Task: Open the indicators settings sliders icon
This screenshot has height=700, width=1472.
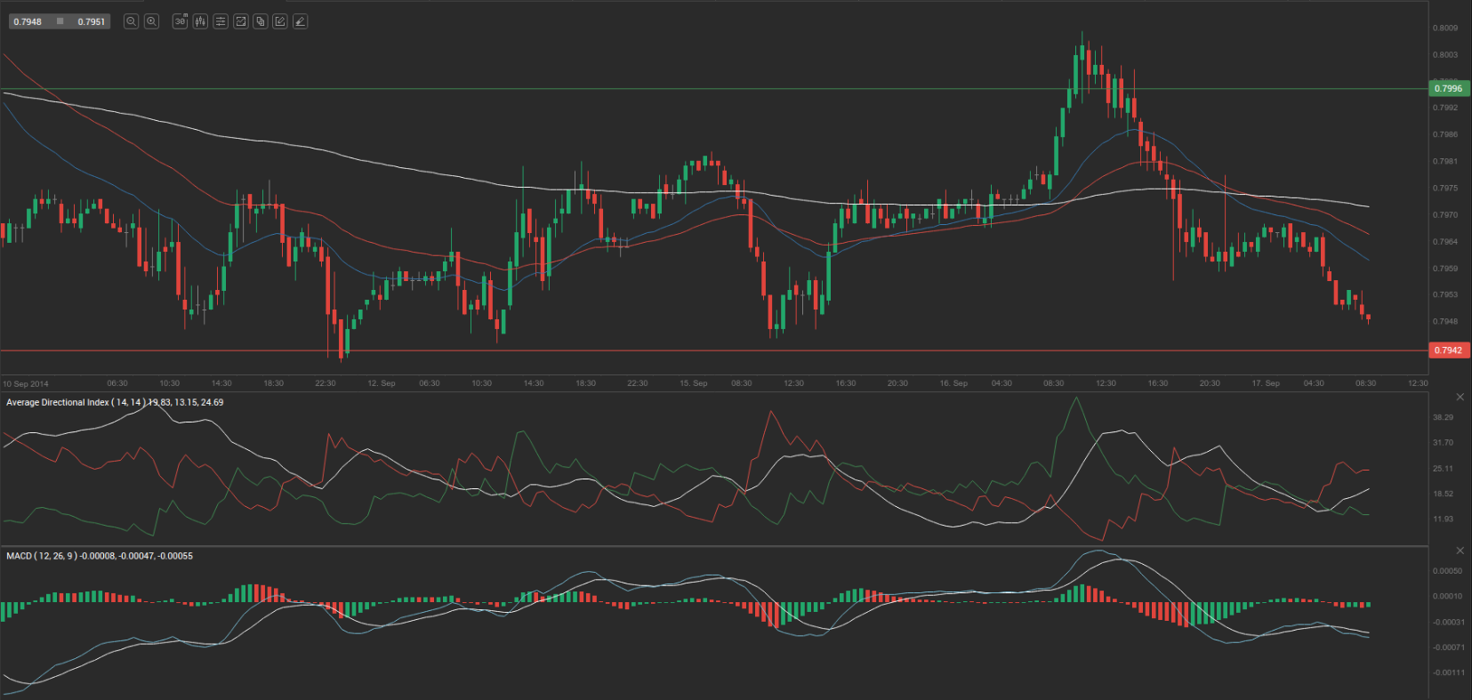Action: pyautogui.click(x=221, y=21)
